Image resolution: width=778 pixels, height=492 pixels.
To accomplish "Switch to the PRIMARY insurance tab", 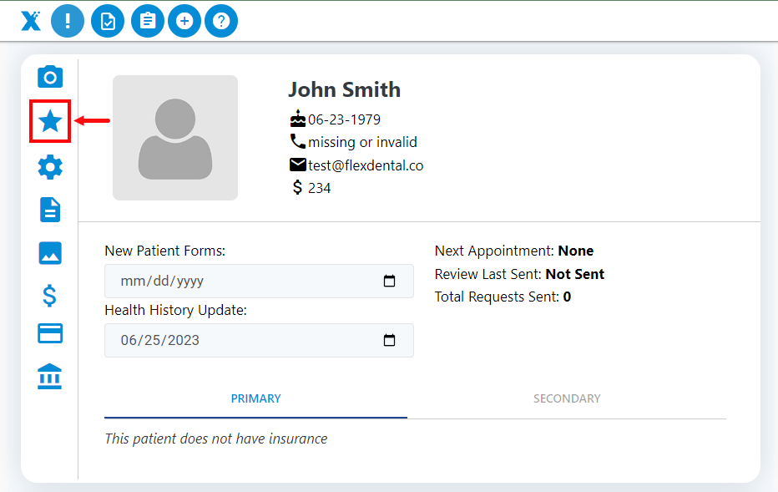I will (256, 398).
